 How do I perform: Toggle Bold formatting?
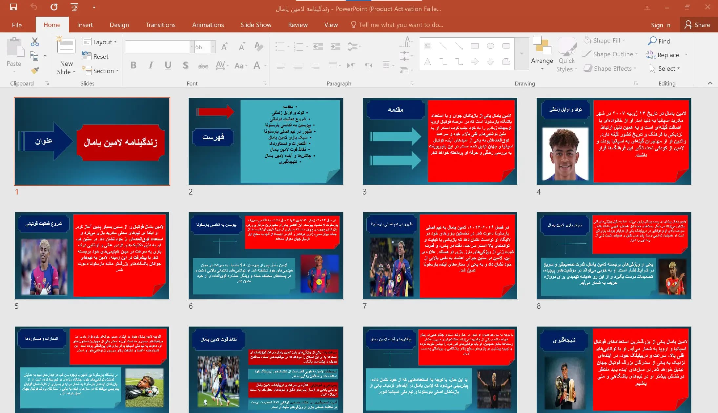pyautogui.click(x=133, y=66)
